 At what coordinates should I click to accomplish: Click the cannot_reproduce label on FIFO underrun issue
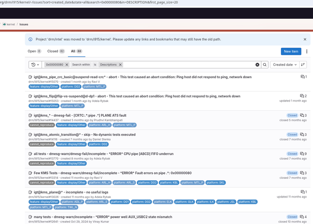tap(42, 164)
